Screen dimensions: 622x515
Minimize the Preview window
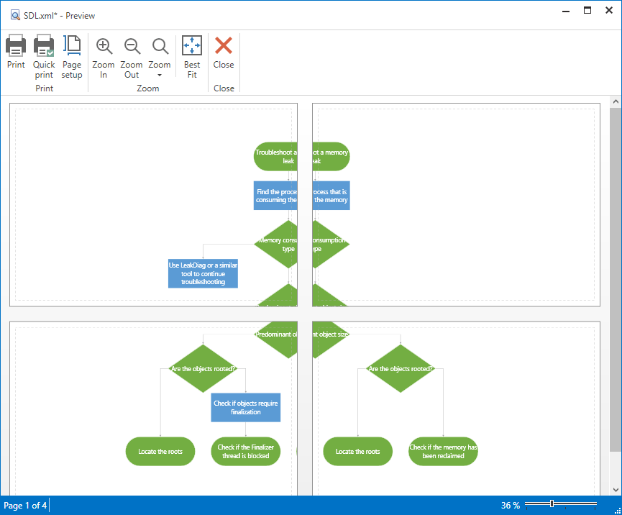(566, 11)
